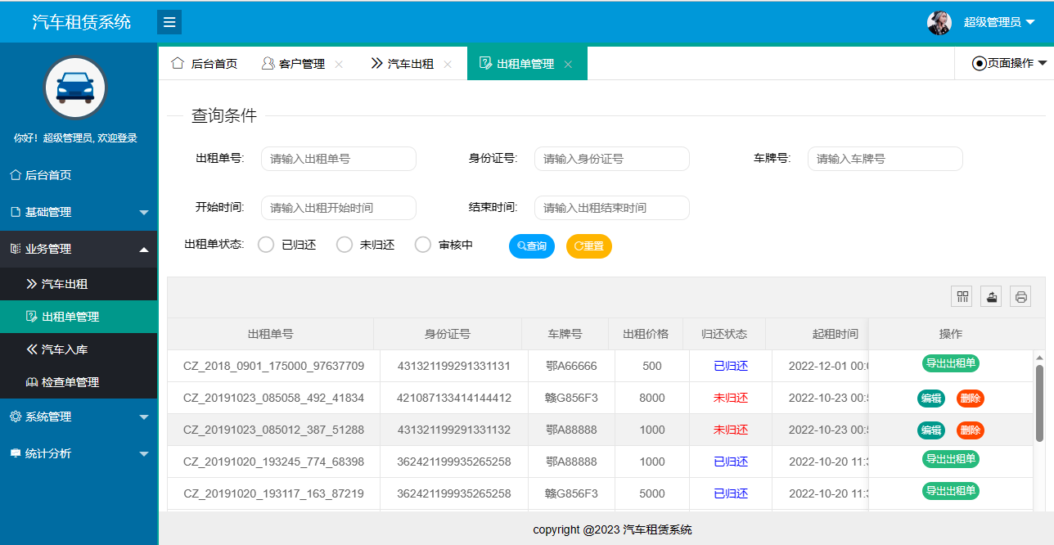1054x545 pixels.
Task: Select the 未归还 radio button
Action: 344,244
